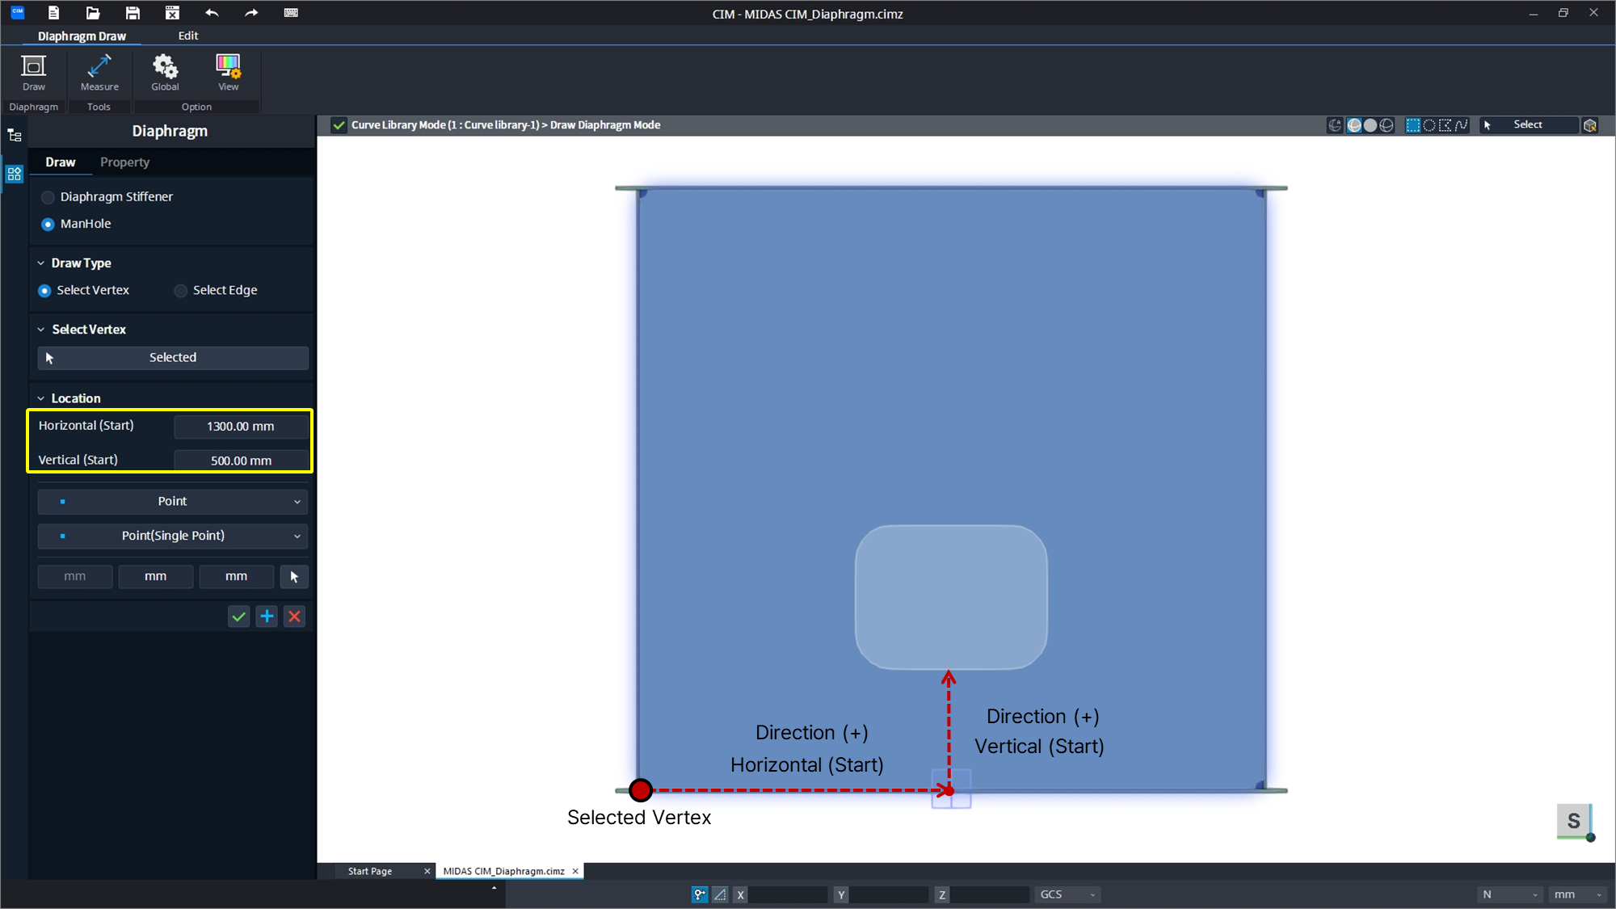The image size is (1616, 909).
Task: Open the Point(Single Point) dropdown
Action: click(173, 537)
